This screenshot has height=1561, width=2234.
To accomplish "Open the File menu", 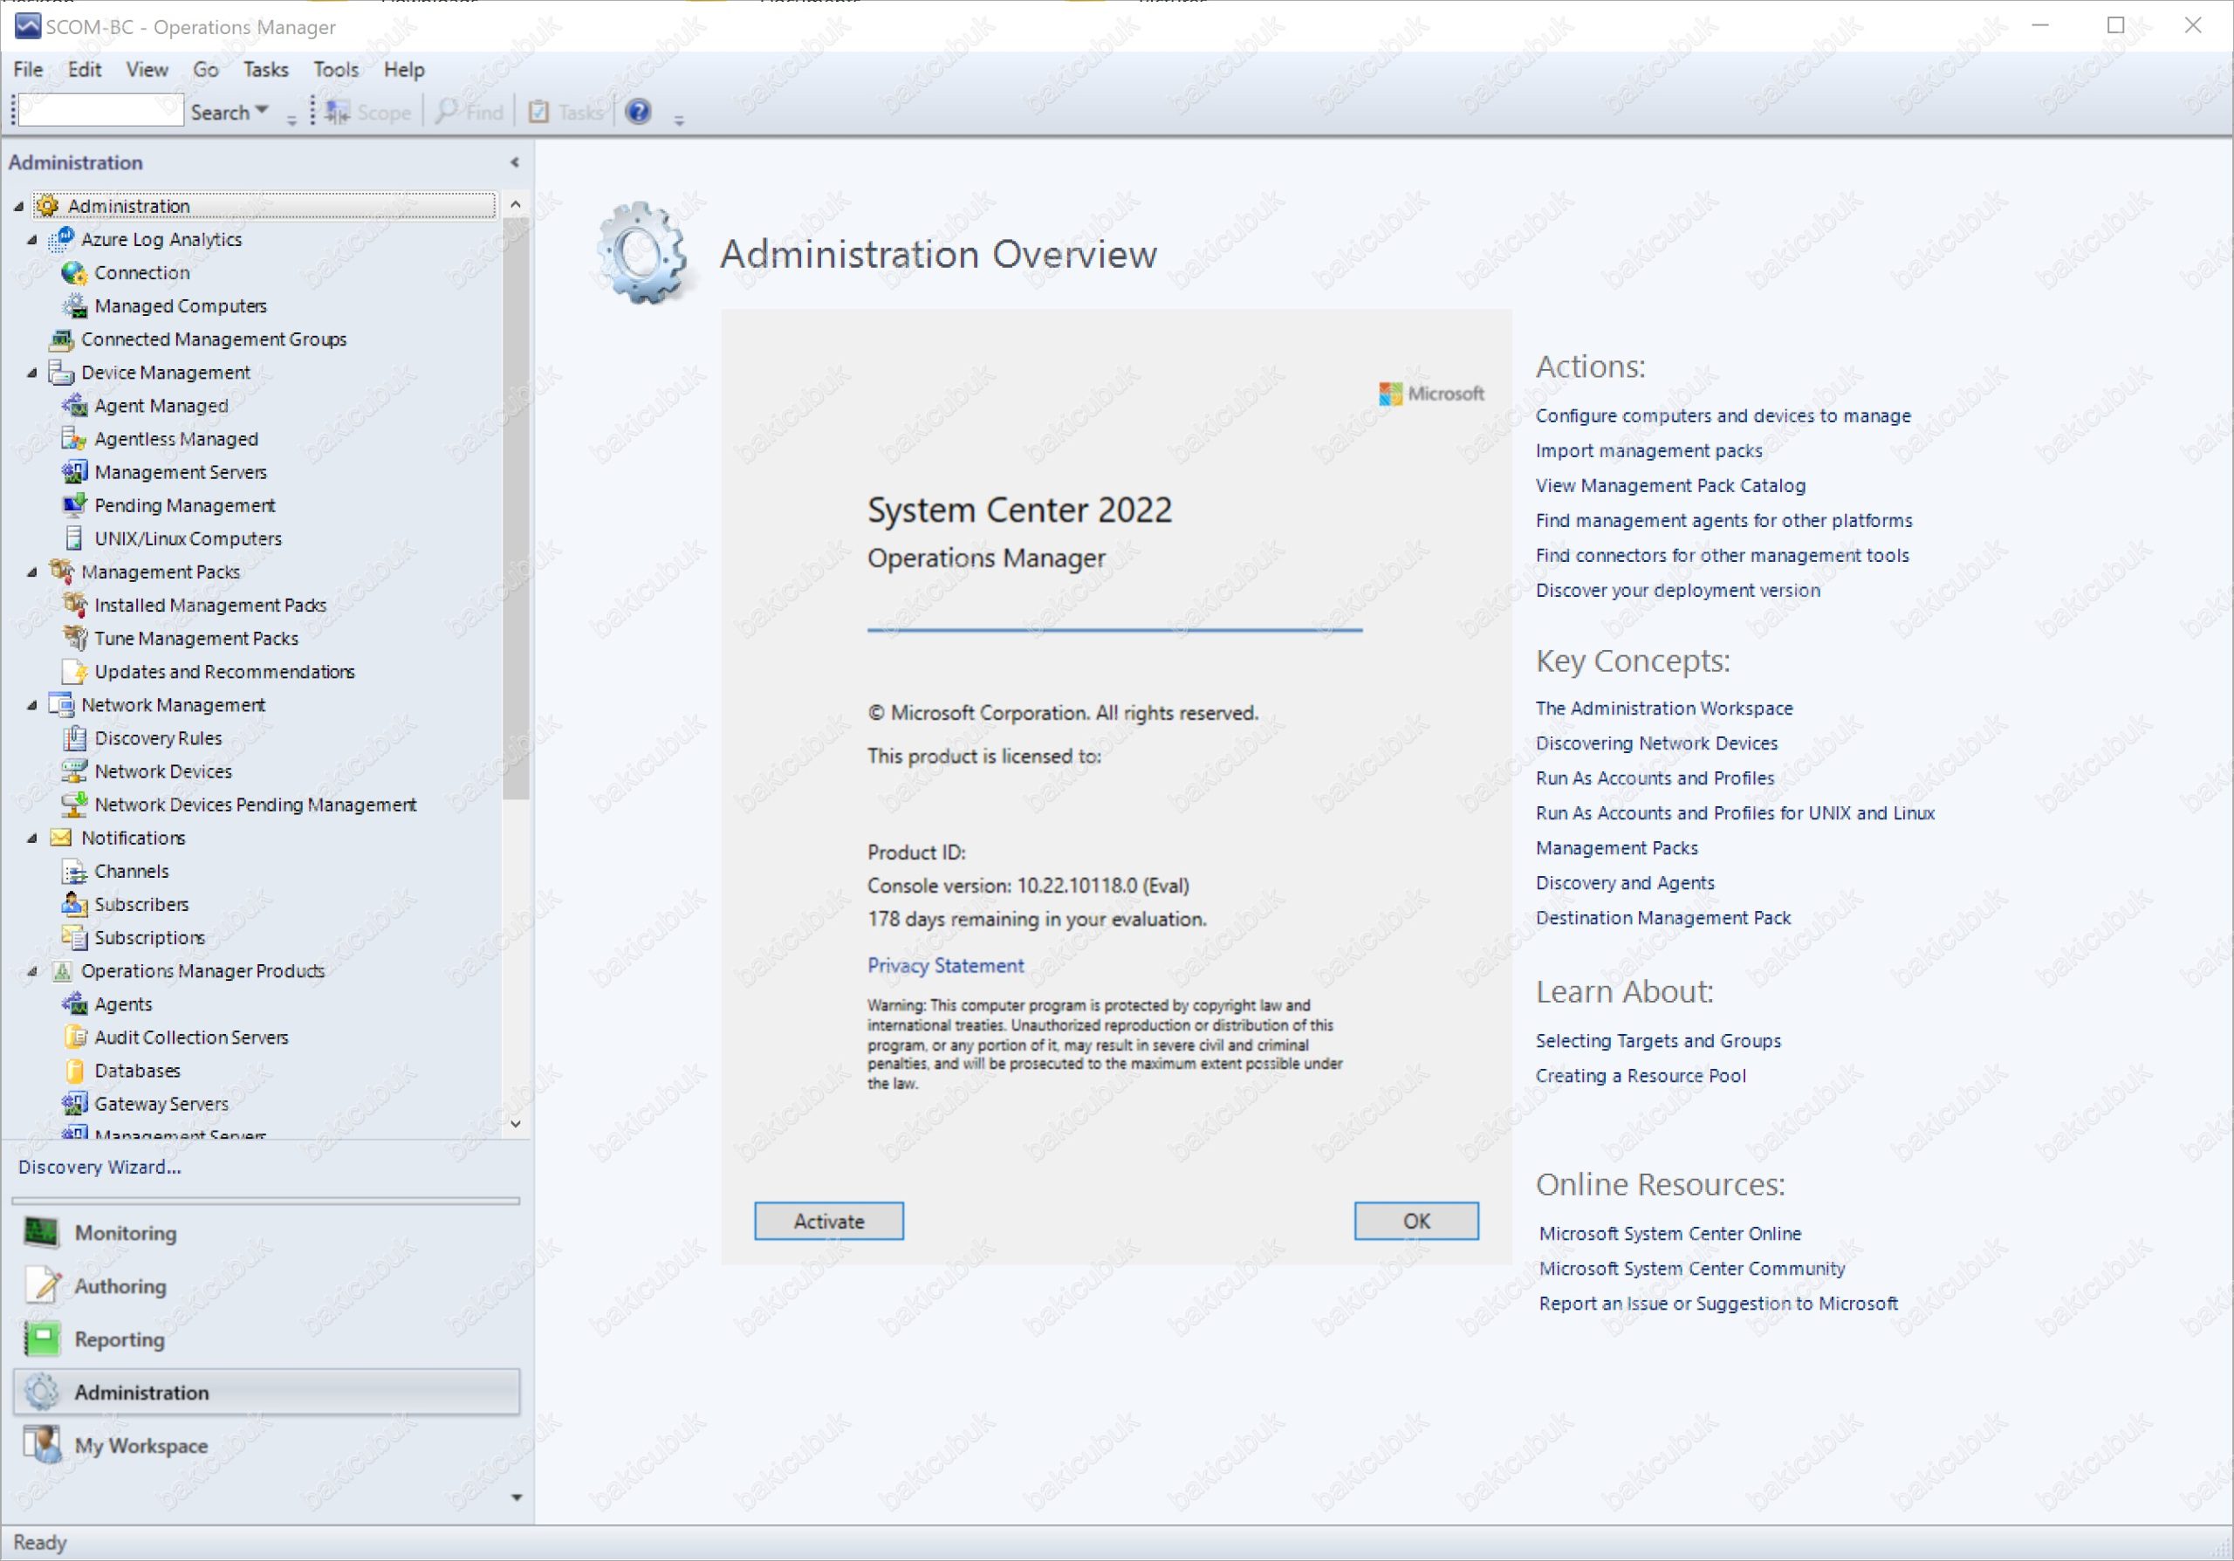I will pyautogui.click(x=28, y=69).
